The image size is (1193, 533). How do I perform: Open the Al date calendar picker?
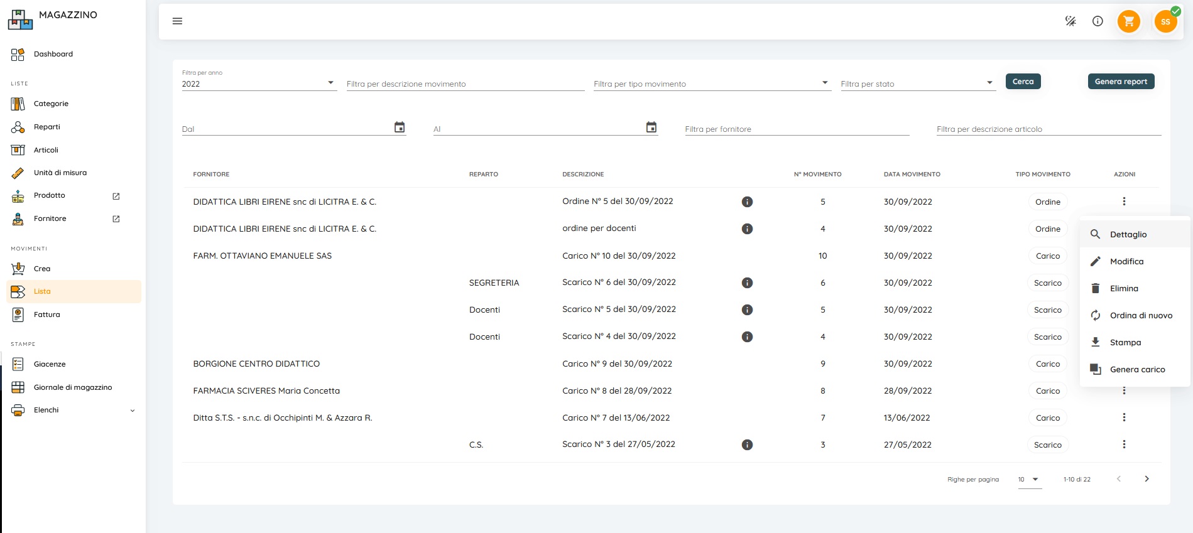click(x=651, y=127)
